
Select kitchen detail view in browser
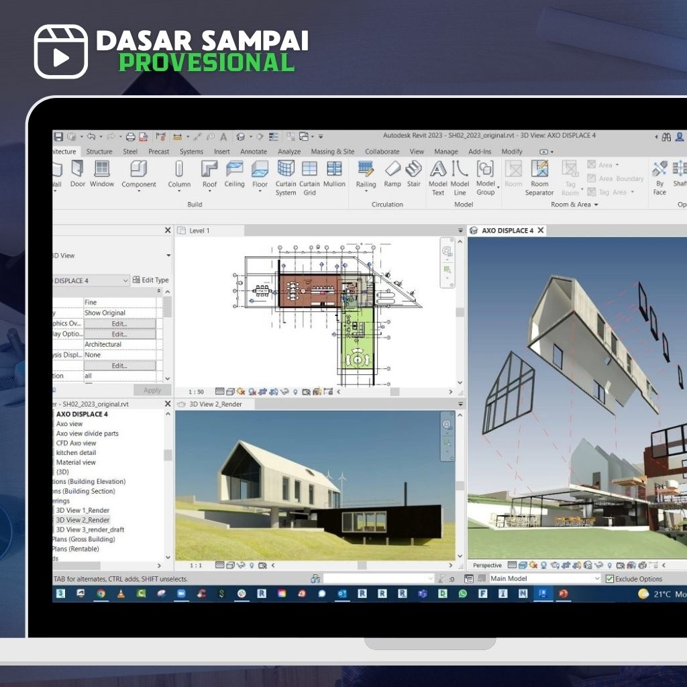pos(76,453)
